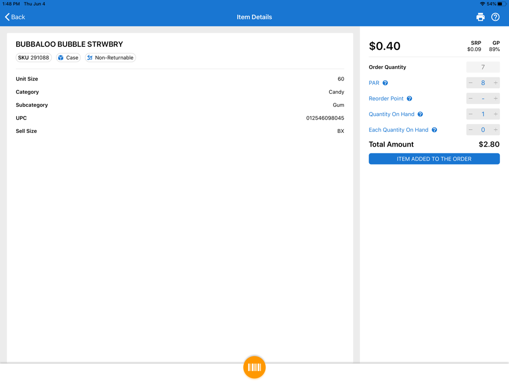This screenshot has width=509, height=382.
Task: Go back using the Back arrow
Action: point(15,17)
